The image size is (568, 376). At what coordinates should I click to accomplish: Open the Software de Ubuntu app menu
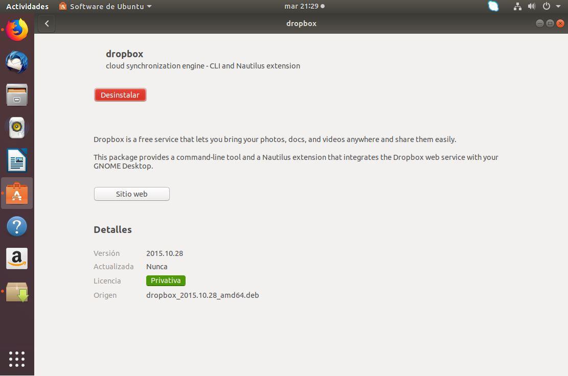104,6
